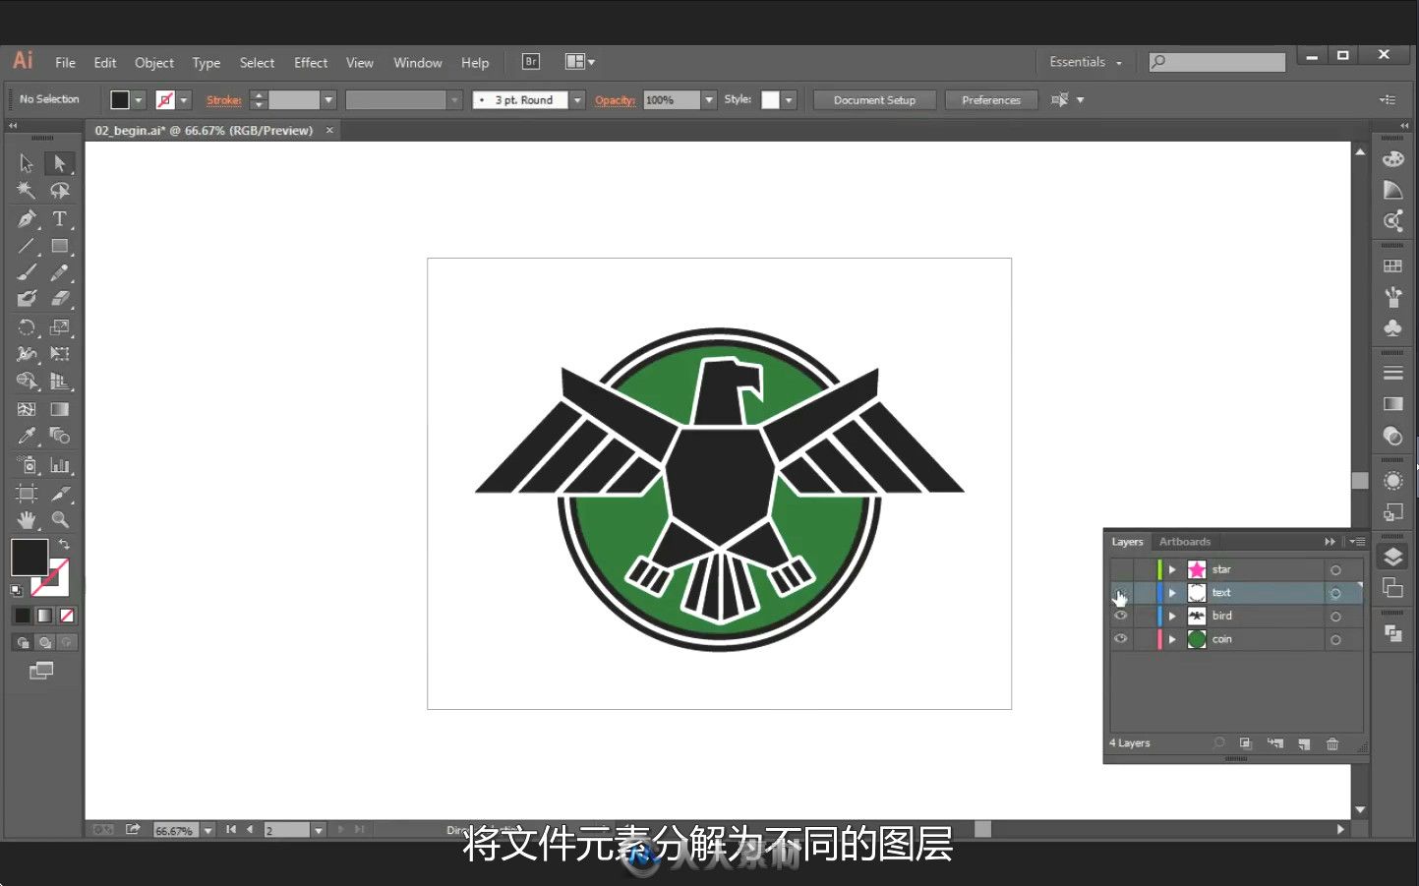The width and height of the screenshot is (1419, 886).
Task: Open 3 pt. Round brush dropdown
Action: tap(577, 100)
